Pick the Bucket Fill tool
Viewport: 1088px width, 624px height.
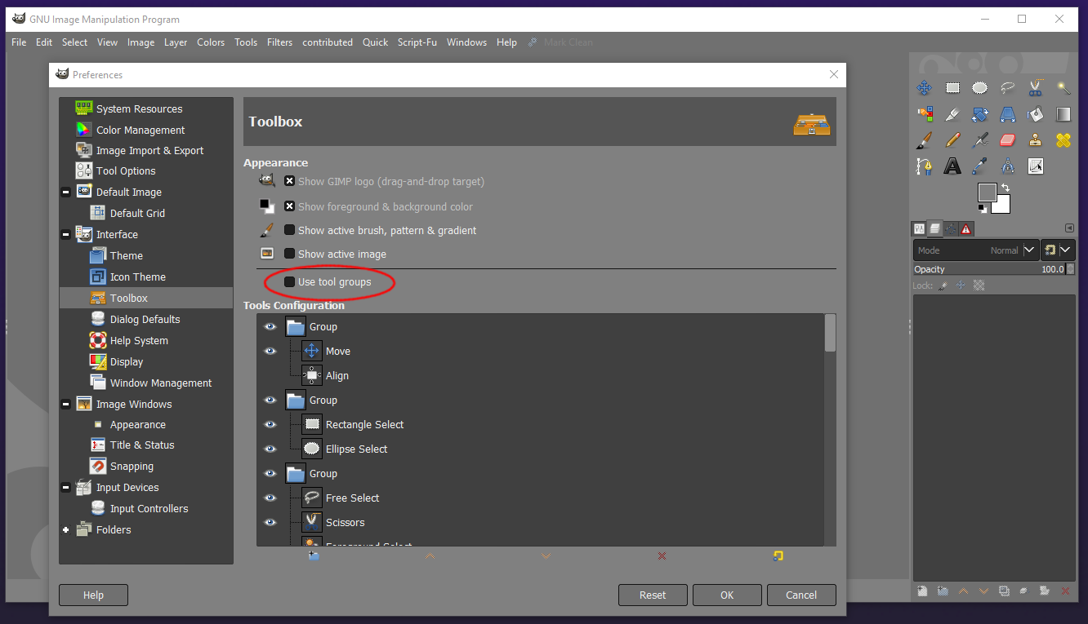tap(1036, 114)
